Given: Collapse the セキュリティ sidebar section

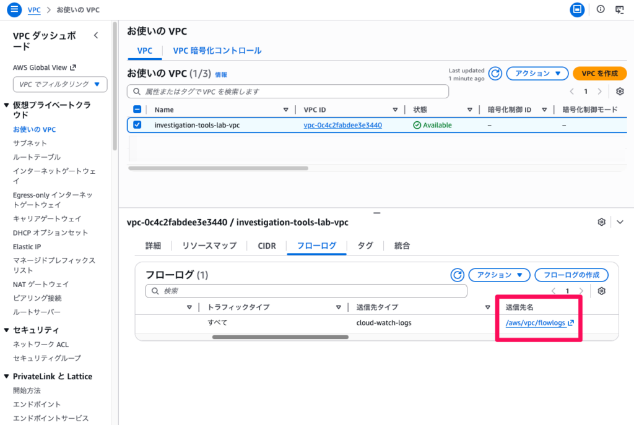Looking at the screenshot, I should (7, 330).
